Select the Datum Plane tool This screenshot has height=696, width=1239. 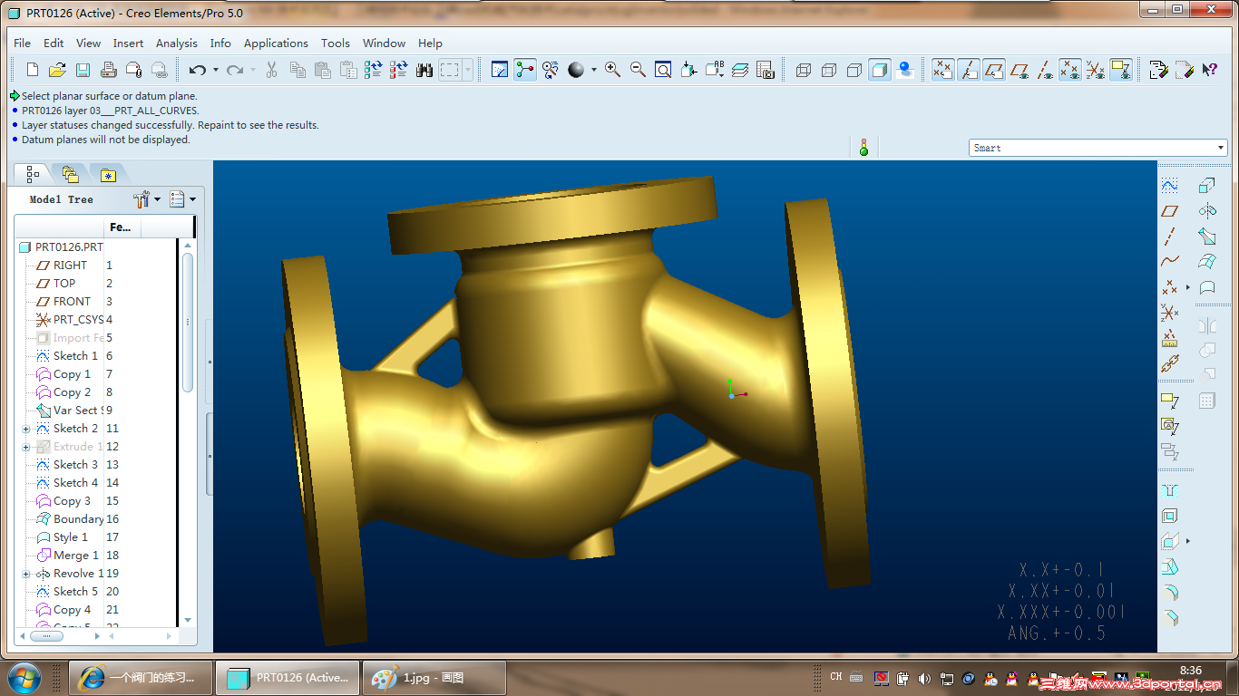pos(1170,211)
